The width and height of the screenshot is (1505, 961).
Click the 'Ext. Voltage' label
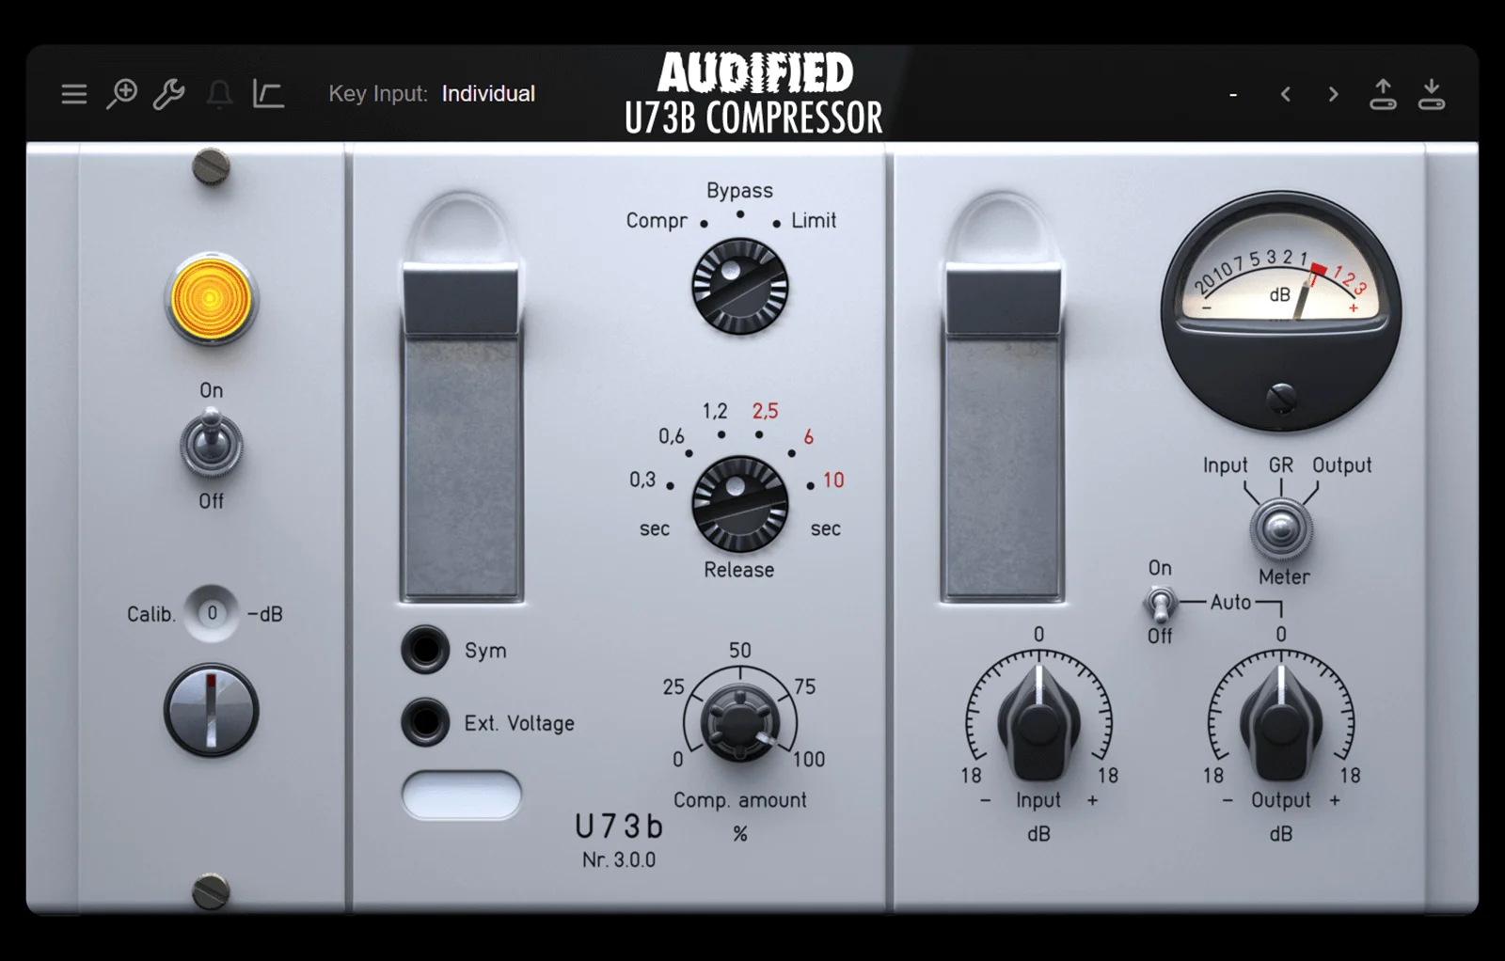pyautogui.click(x=519, y=723)
